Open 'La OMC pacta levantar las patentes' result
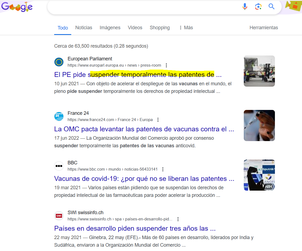This screenshot has height=251, width=302. (x=144, y=129)
